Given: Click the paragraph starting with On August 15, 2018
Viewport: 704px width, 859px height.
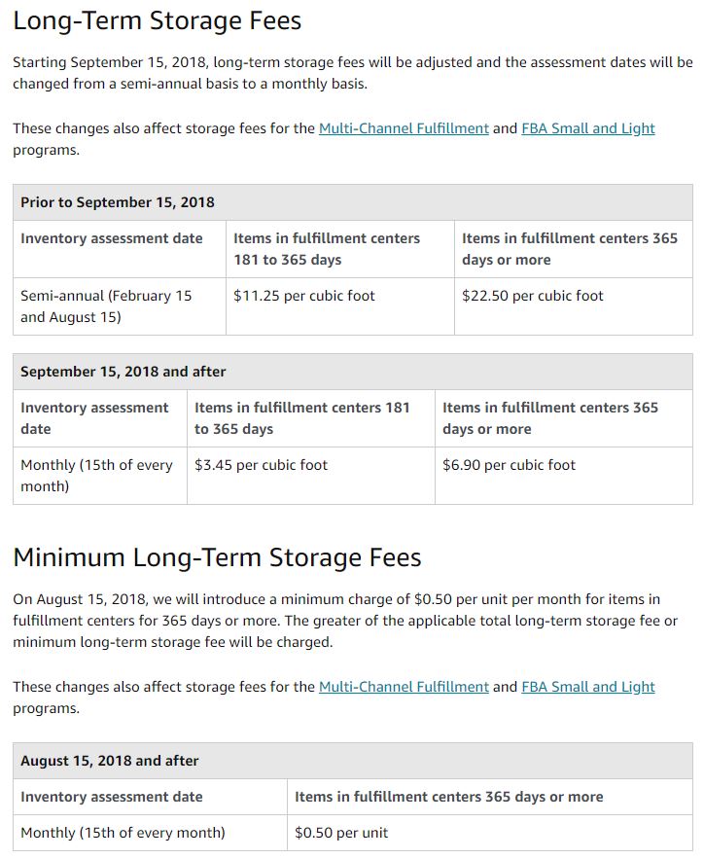Looking at the screenshot, I should (345, 621).
